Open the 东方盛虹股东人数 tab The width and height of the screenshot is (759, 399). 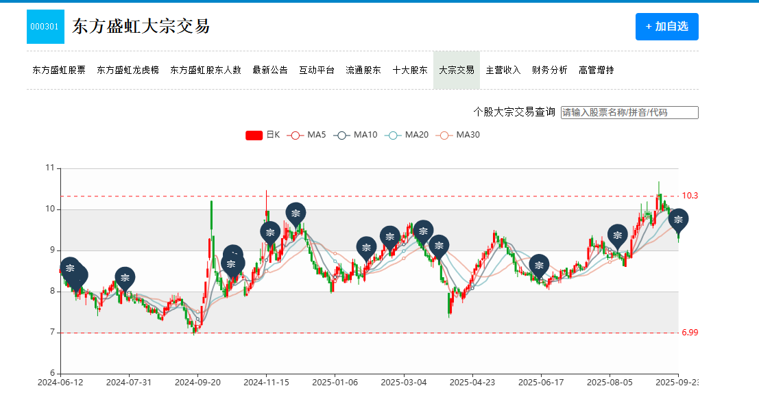tap(205, 70)
